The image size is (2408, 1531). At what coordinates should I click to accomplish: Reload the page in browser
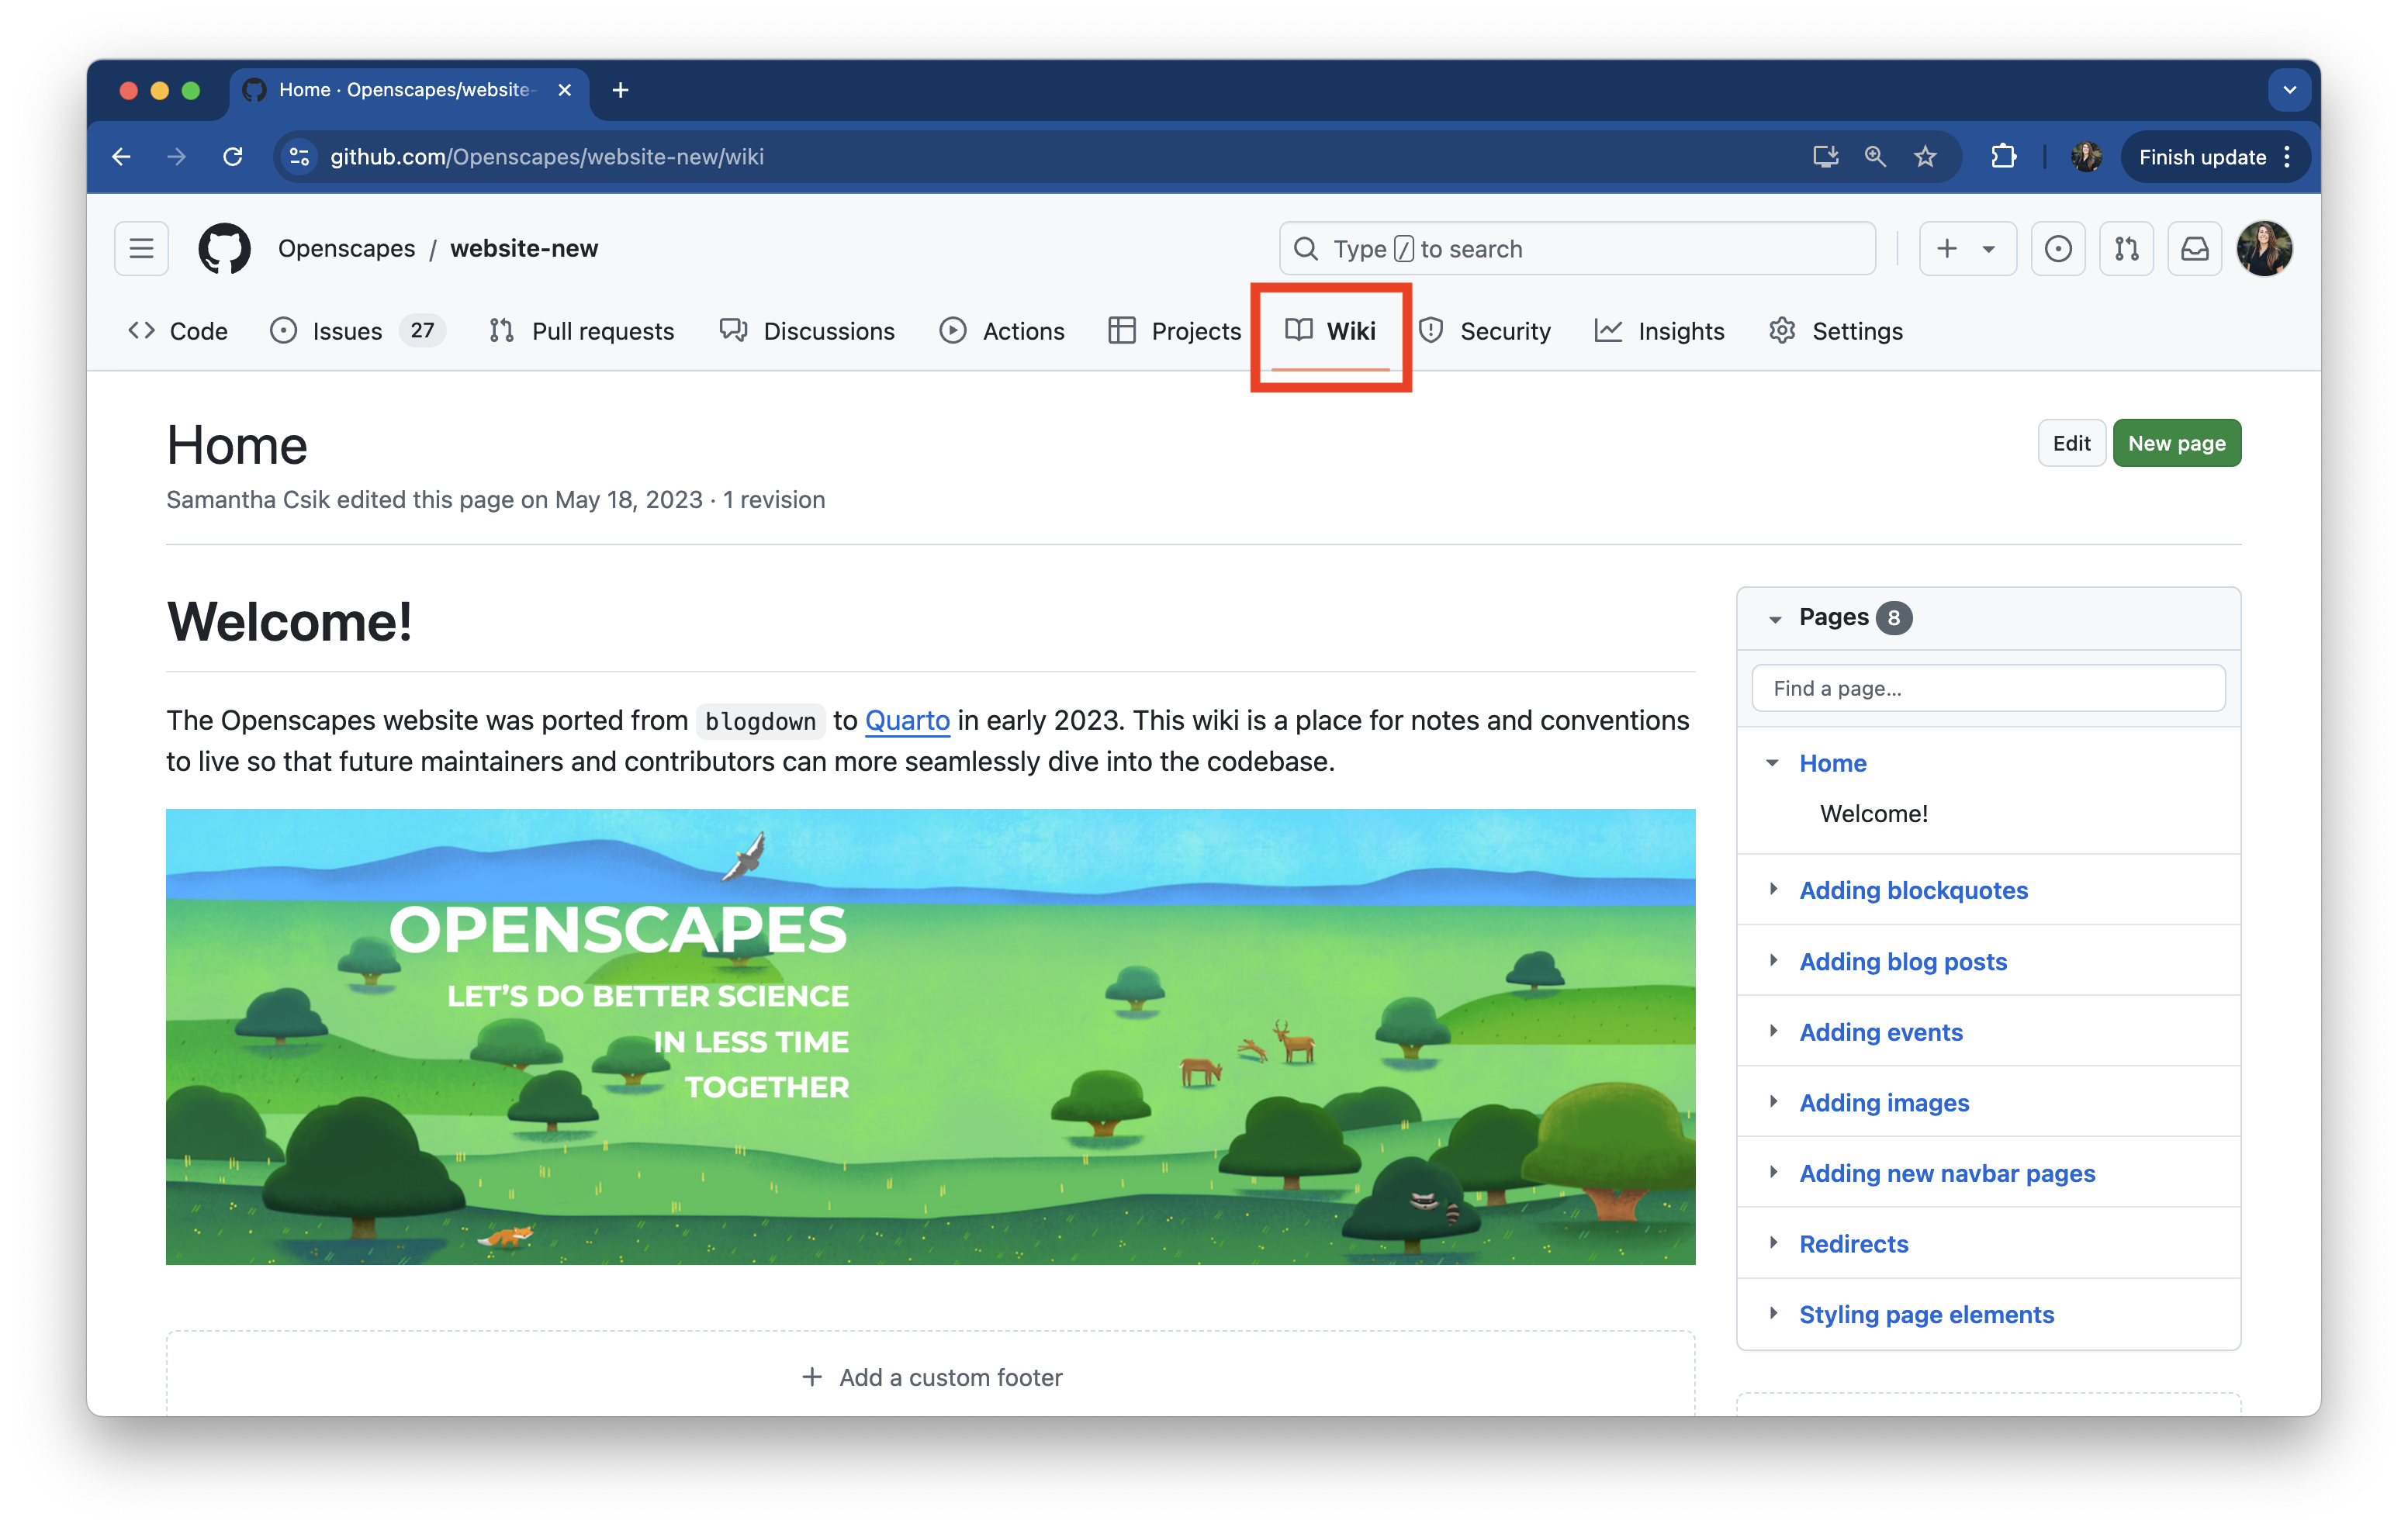point(233,157)
